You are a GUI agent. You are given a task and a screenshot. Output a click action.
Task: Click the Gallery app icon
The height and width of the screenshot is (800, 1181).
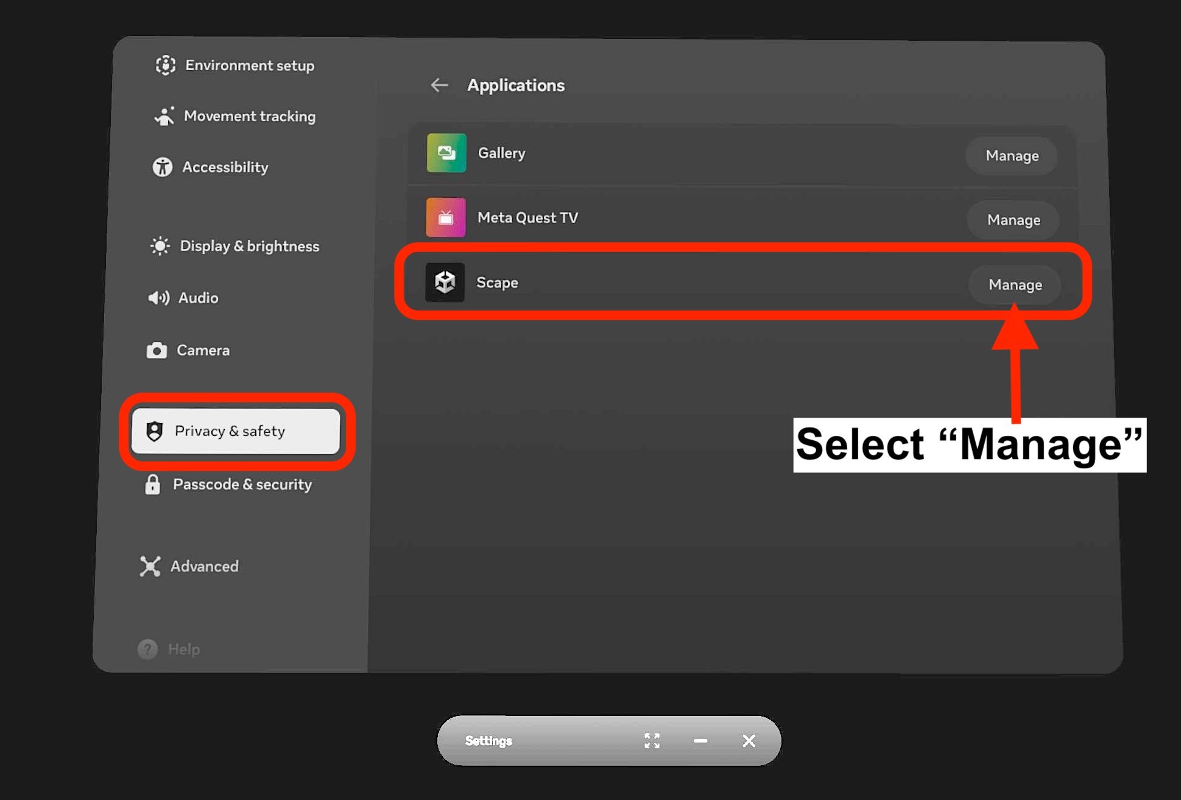(446, 153)
